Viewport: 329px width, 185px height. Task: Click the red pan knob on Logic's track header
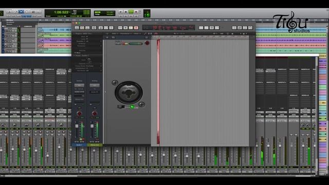click(147, 43)
